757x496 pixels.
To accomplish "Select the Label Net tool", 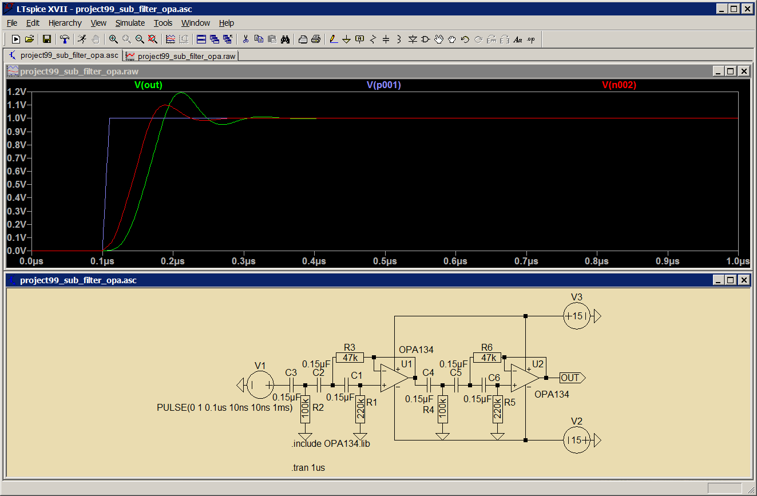I will tap(360, 39).
